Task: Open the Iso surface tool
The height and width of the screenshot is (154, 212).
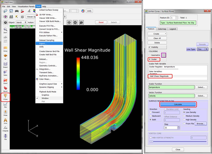Action: tap(5, 56)
